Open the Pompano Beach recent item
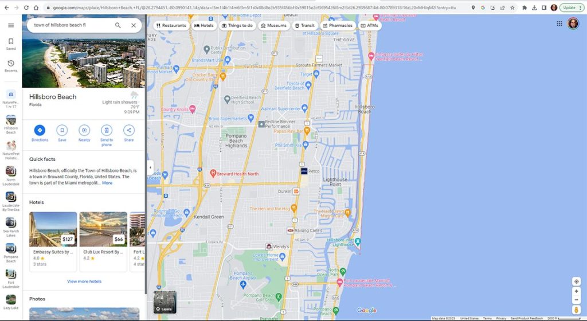 pyautogui.click(x=11, y=253)
